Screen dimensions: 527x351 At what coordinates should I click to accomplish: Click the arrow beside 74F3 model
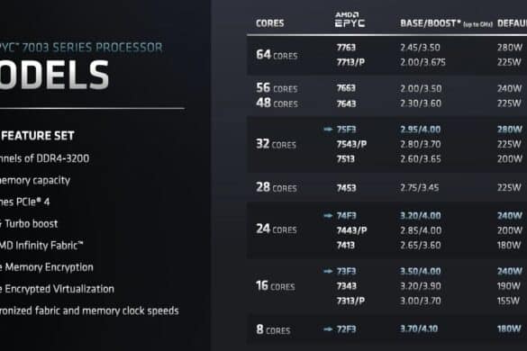(328, 216)
